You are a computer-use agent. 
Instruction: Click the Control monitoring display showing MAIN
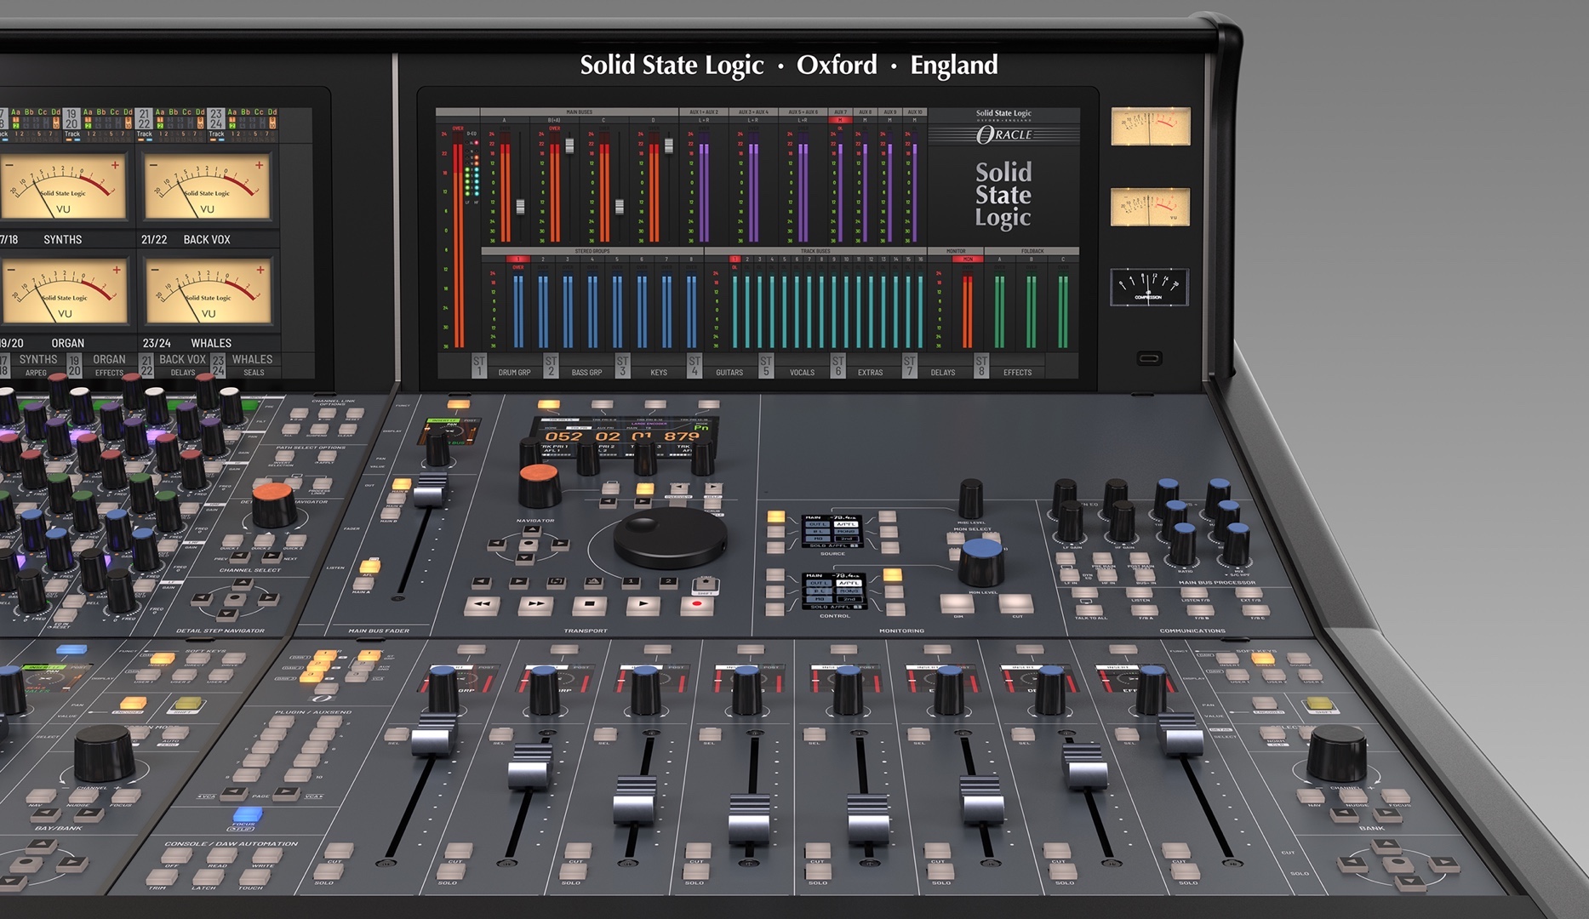[x=834, y=590]
